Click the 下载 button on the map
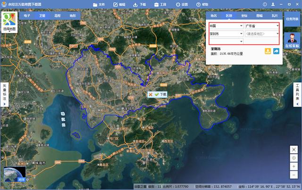302x190 pixels. coord(163,94)
